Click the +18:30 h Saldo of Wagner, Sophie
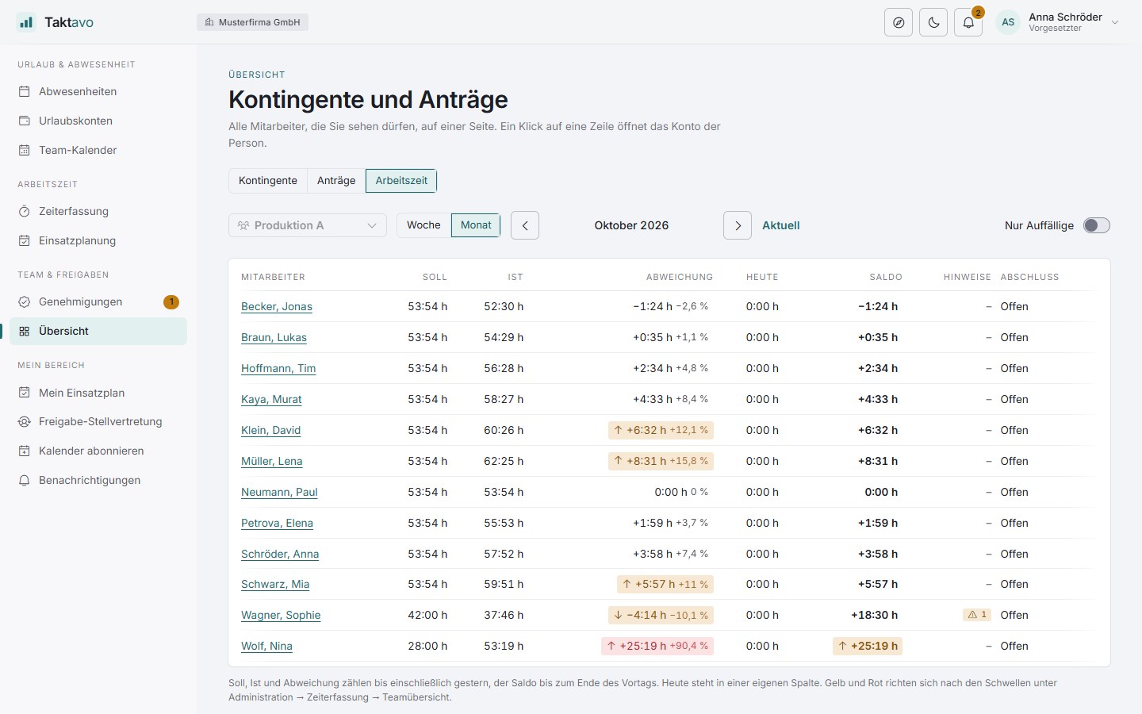 tap(874, 615)
